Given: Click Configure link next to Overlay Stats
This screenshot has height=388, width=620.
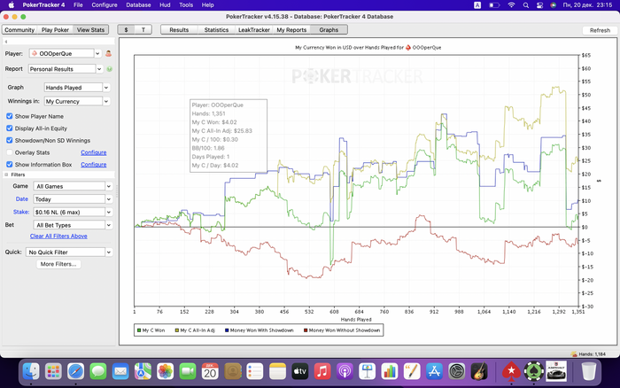Looking at the screenshot, I should pos(94,152).
